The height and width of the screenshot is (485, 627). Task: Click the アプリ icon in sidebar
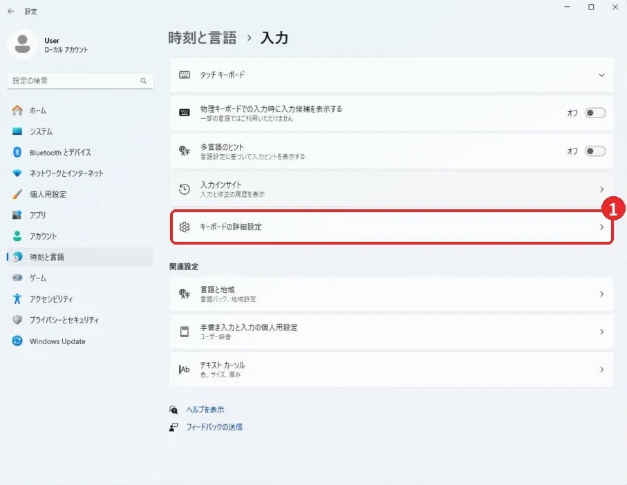click(x=17, y=215)
